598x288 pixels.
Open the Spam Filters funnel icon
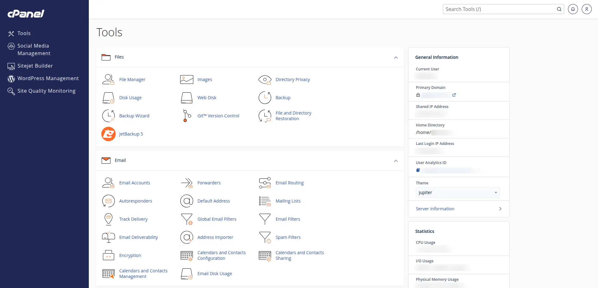tap(265, 237)
